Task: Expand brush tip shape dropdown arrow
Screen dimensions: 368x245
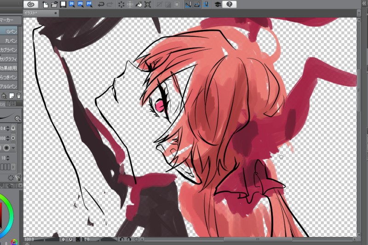Action: pos(13,148)
